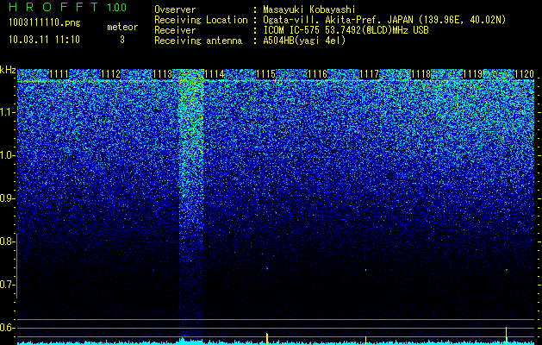Click the 0.8 kHz axis label
542x345 pixels.
[x=7, y=241]
